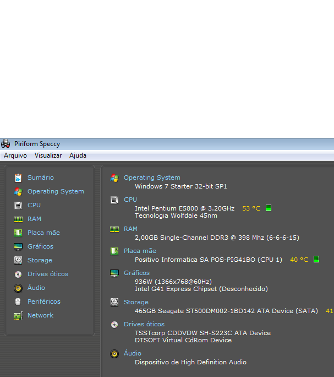This screenshot has height=377, width=334.
Task: Click the Periféricos mouse icon in sidebar
Action: point(18,301)
